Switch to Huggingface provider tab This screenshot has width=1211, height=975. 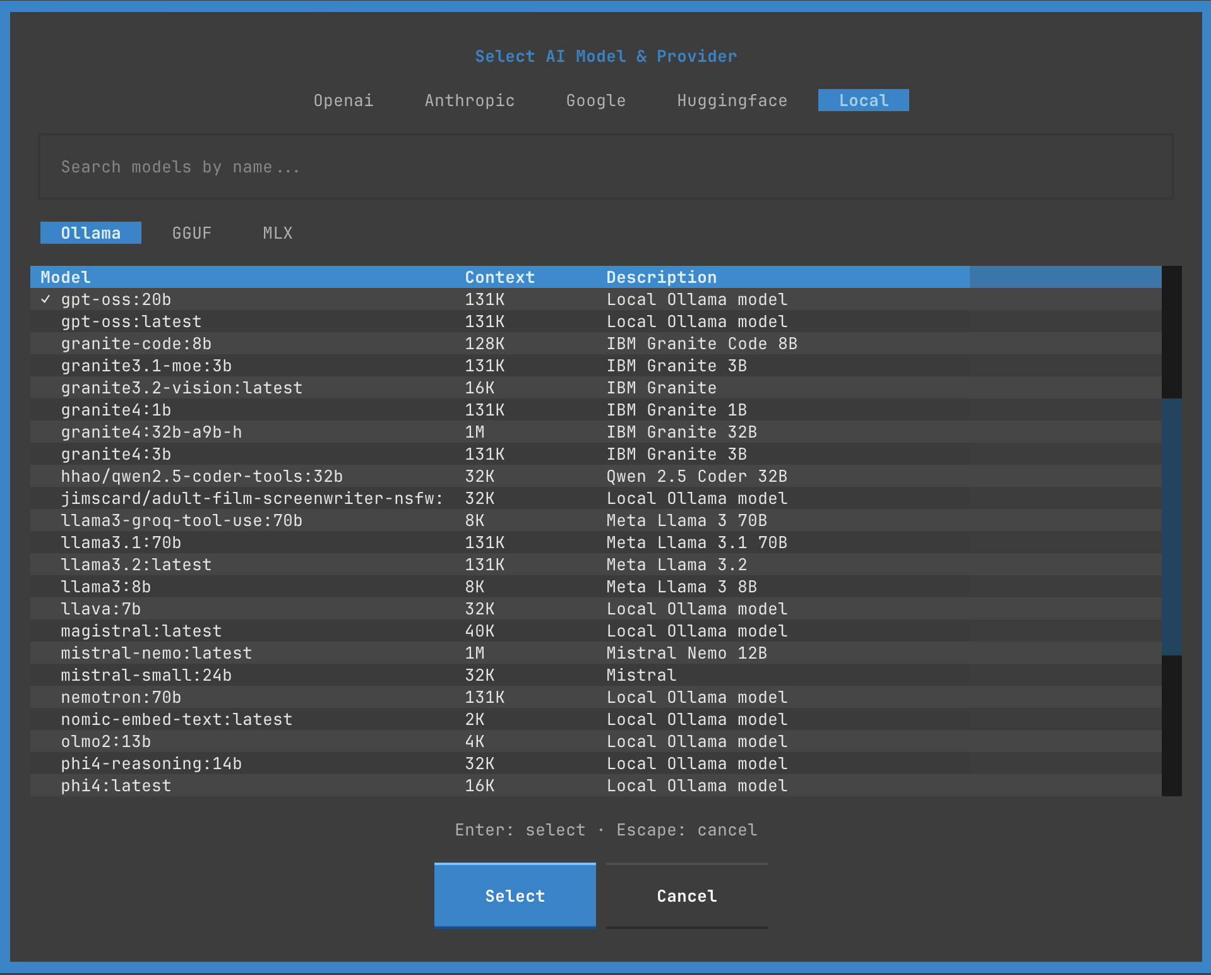click(732, 100)
